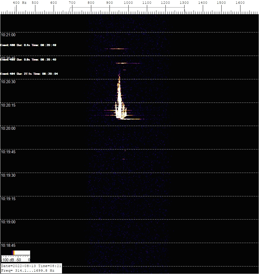Click the 10:19:30 time marker label
Viewport: 259px width, 274px height.
coord(8,175)
